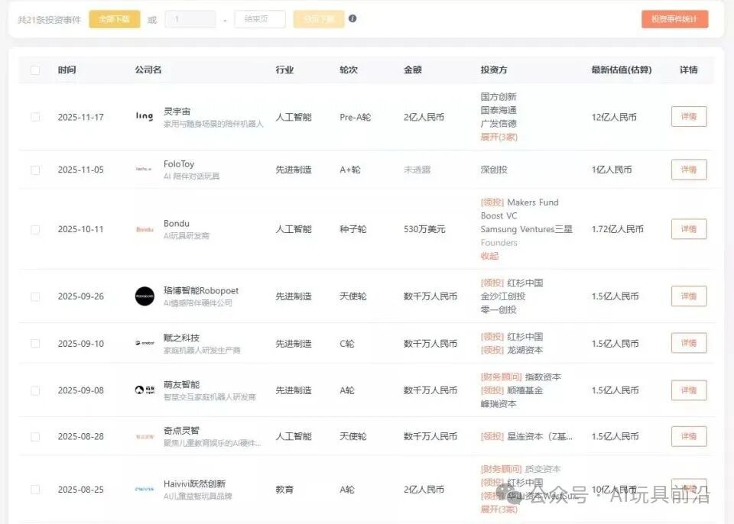This screenshot has height=524, width=734.
Task: Expand 展开(3家) investors for Haivivi跃然创新
Action: tap(499, 509)
